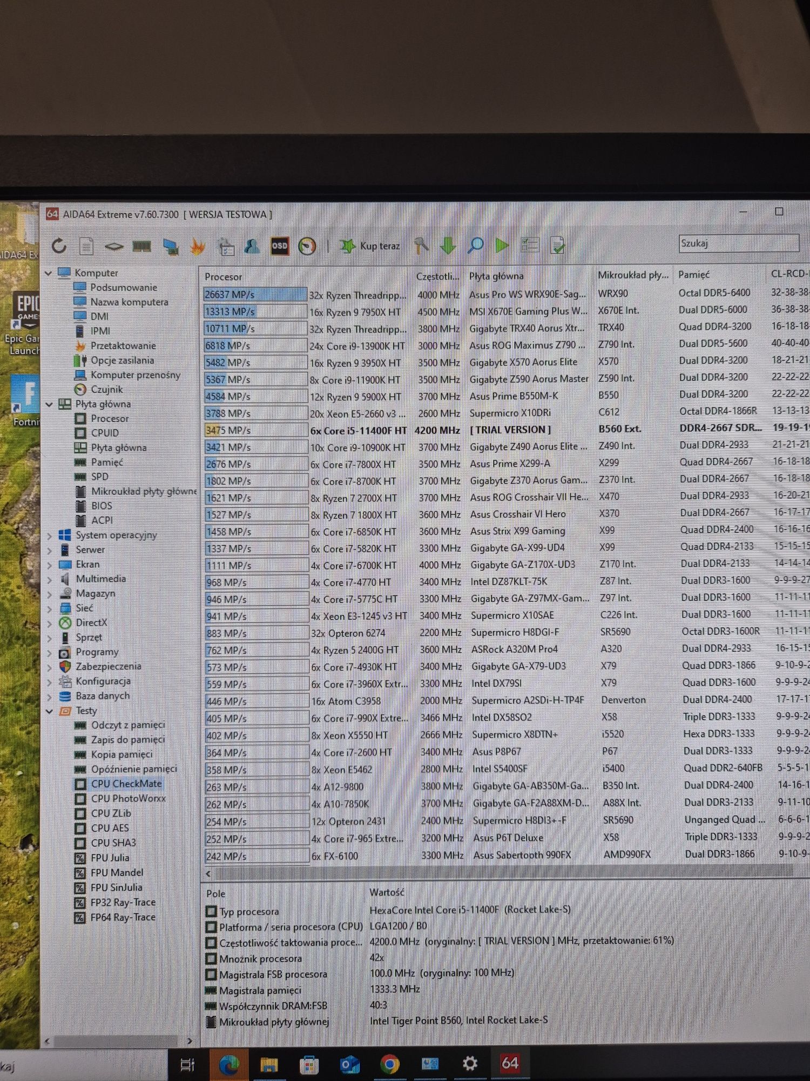810x1081 pixels.
Task: Collapse the Testy tree node
Action: coord(50,711)
